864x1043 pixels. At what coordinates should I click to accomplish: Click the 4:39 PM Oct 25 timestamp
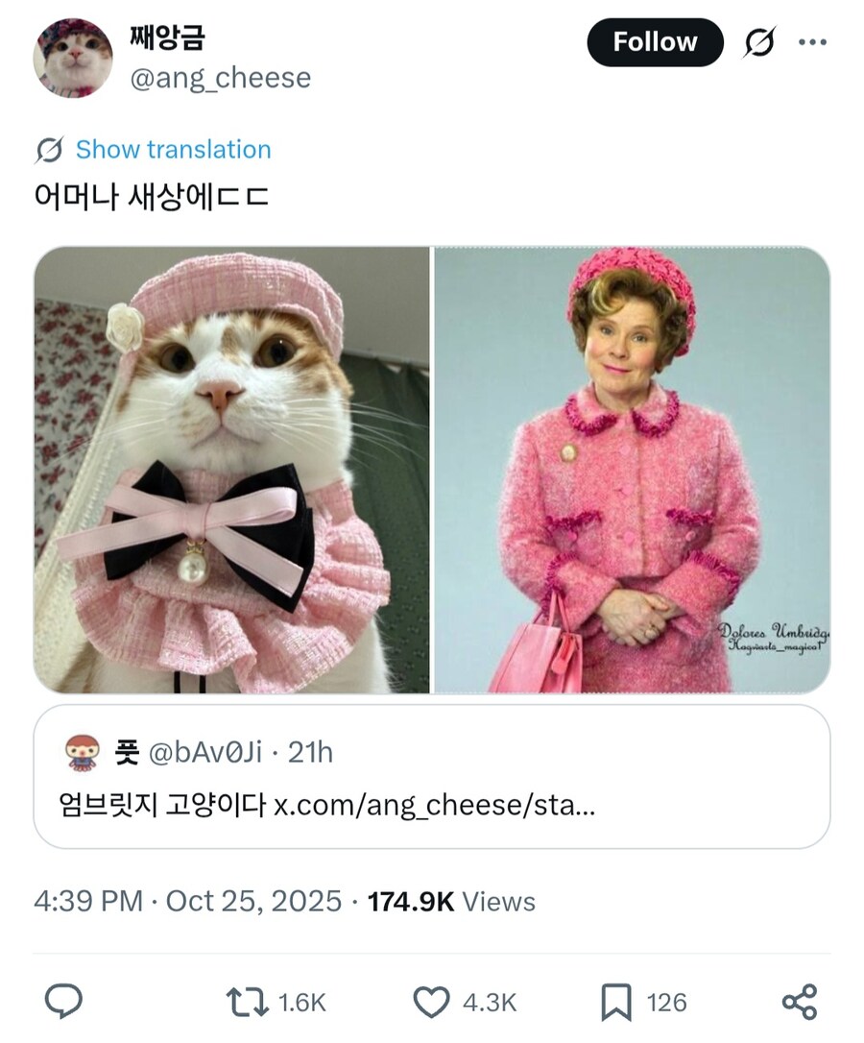pyautogui.click(x=187, y=901)
